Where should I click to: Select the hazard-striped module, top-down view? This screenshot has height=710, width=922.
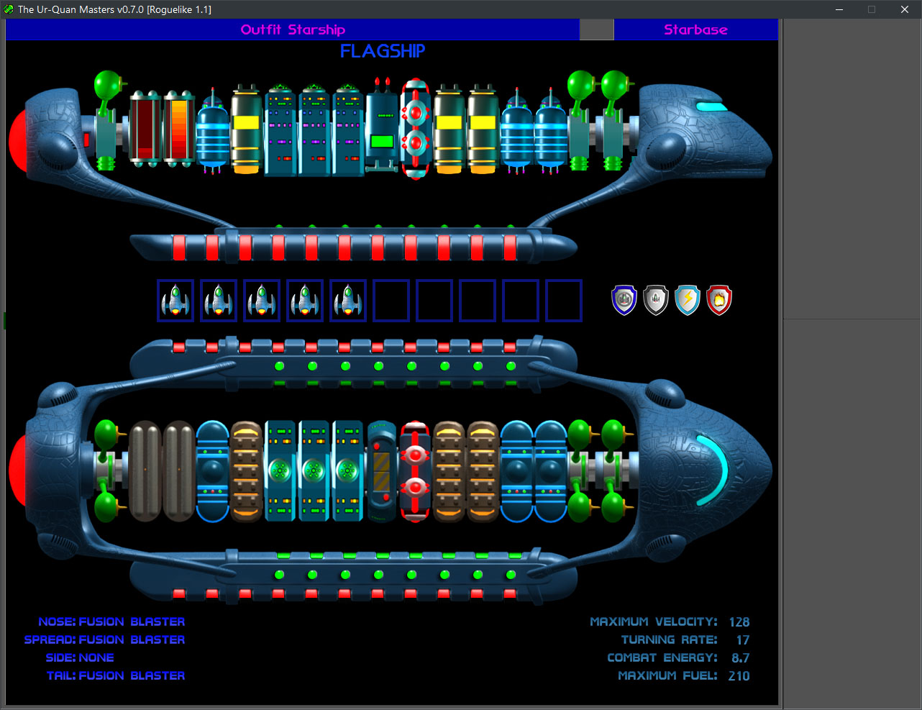pos(382,471)
